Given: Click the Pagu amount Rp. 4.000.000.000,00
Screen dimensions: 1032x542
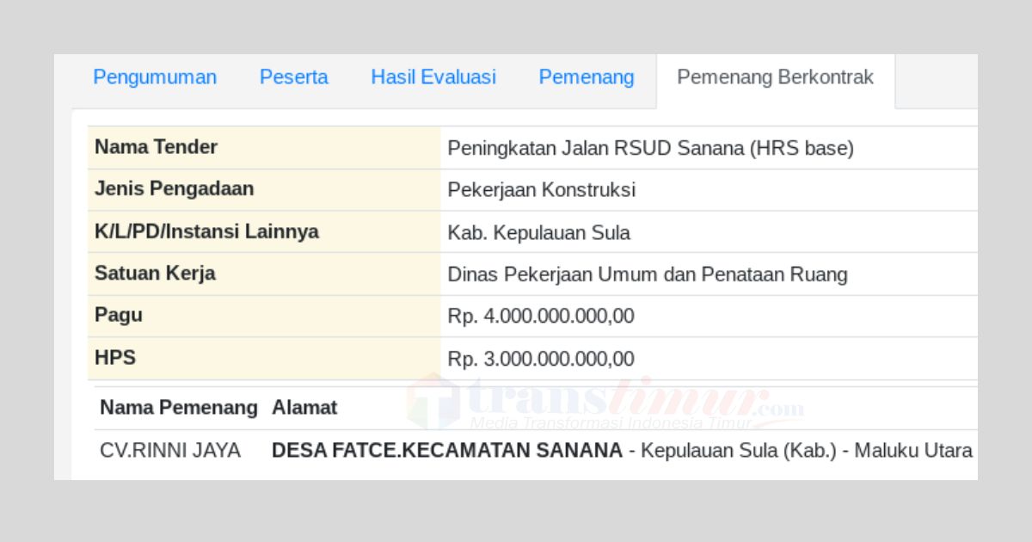Looking at the screenshot, I should pyautogui.click(x=540, y=317).
